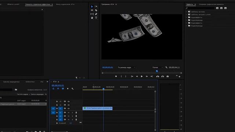The width and height of the screenshot is (235, 132).
Task: Switch to Браузер медиаданных tab
Action: [11, 82]
